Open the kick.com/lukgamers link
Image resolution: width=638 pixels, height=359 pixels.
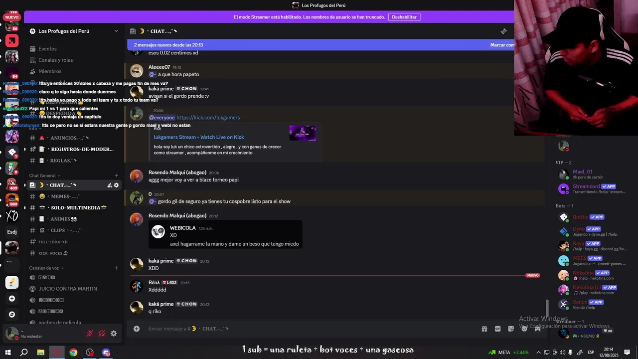click(x=208, y=118)
